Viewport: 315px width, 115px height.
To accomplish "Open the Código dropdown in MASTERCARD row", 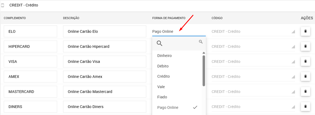I will 253,92.
